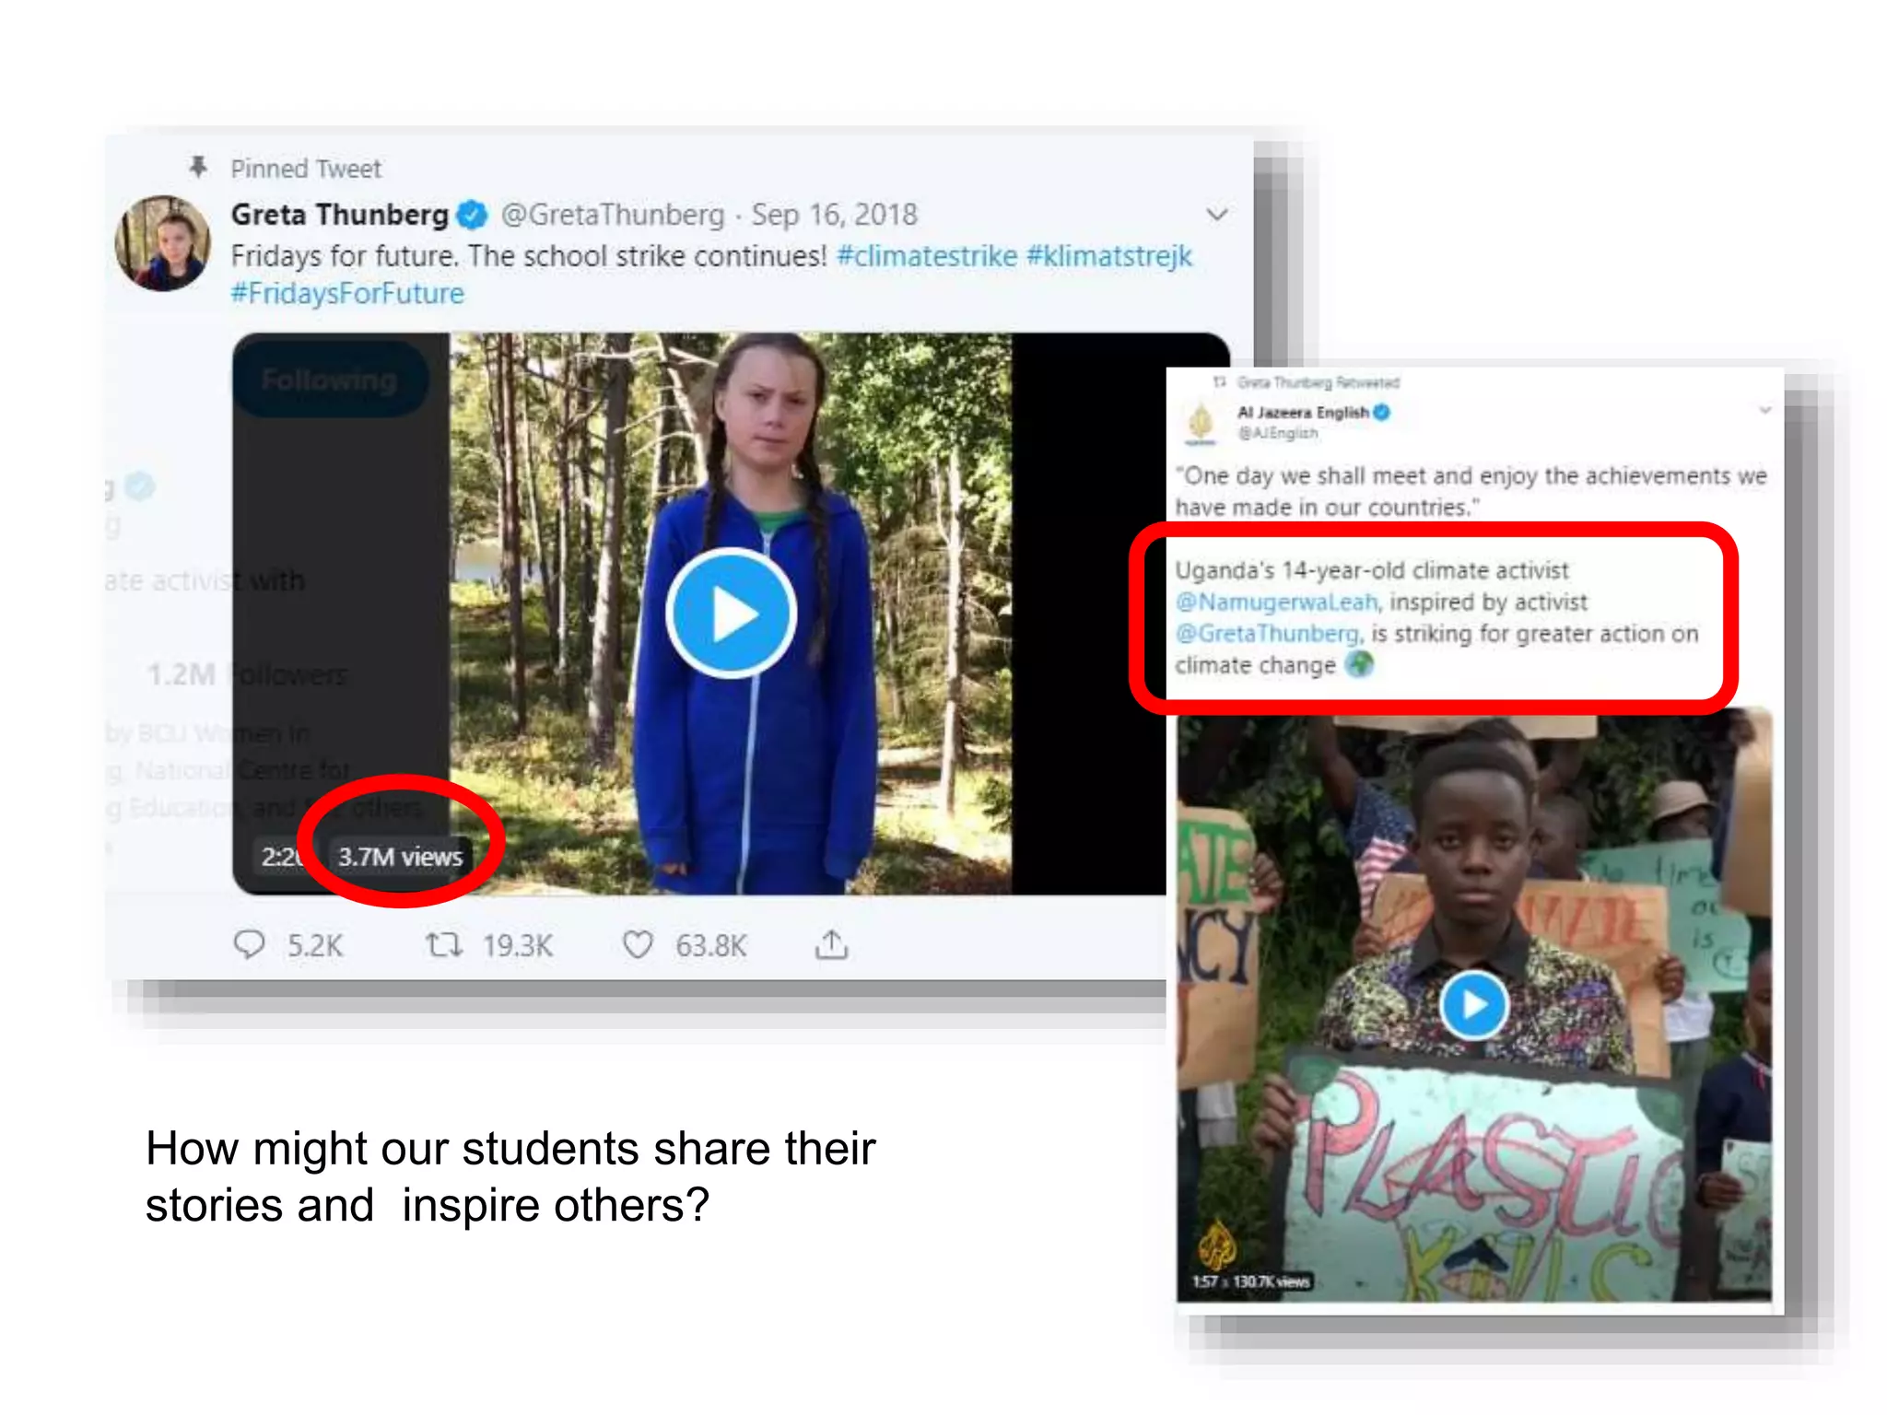Click the globe emoji after climate change
Image resolution: width=1887 pixels, height=1415 pixels.
[1359, 664]
